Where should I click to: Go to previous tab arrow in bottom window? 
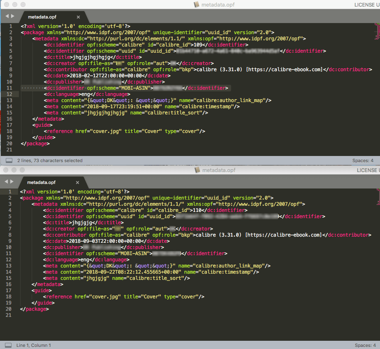(6, 181)
